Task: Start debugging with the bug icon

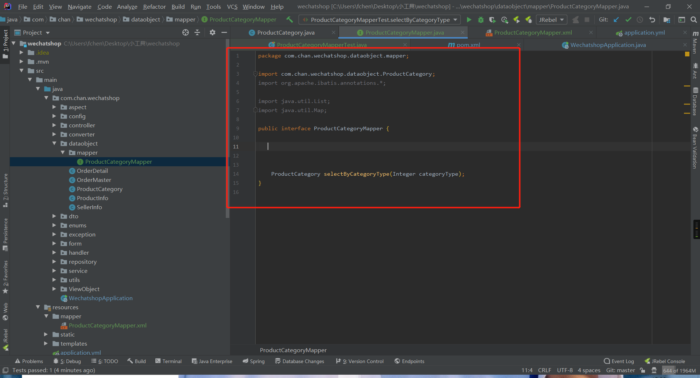Action: pyautogui.click(x=481, y=20)
